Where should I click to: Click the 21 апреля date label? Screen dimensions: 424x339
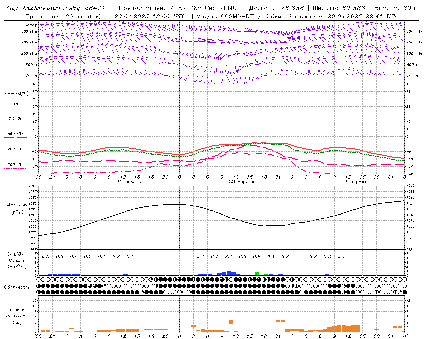pyautogui.click(x=129, y=182)
